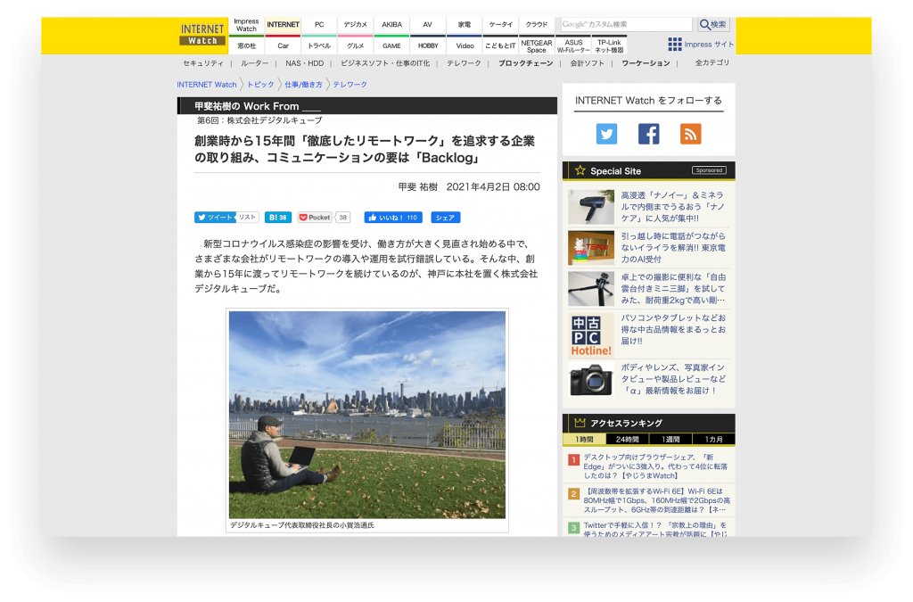
Task: Switch ranking to 1カ月 tab
Action: click(713, 439)
